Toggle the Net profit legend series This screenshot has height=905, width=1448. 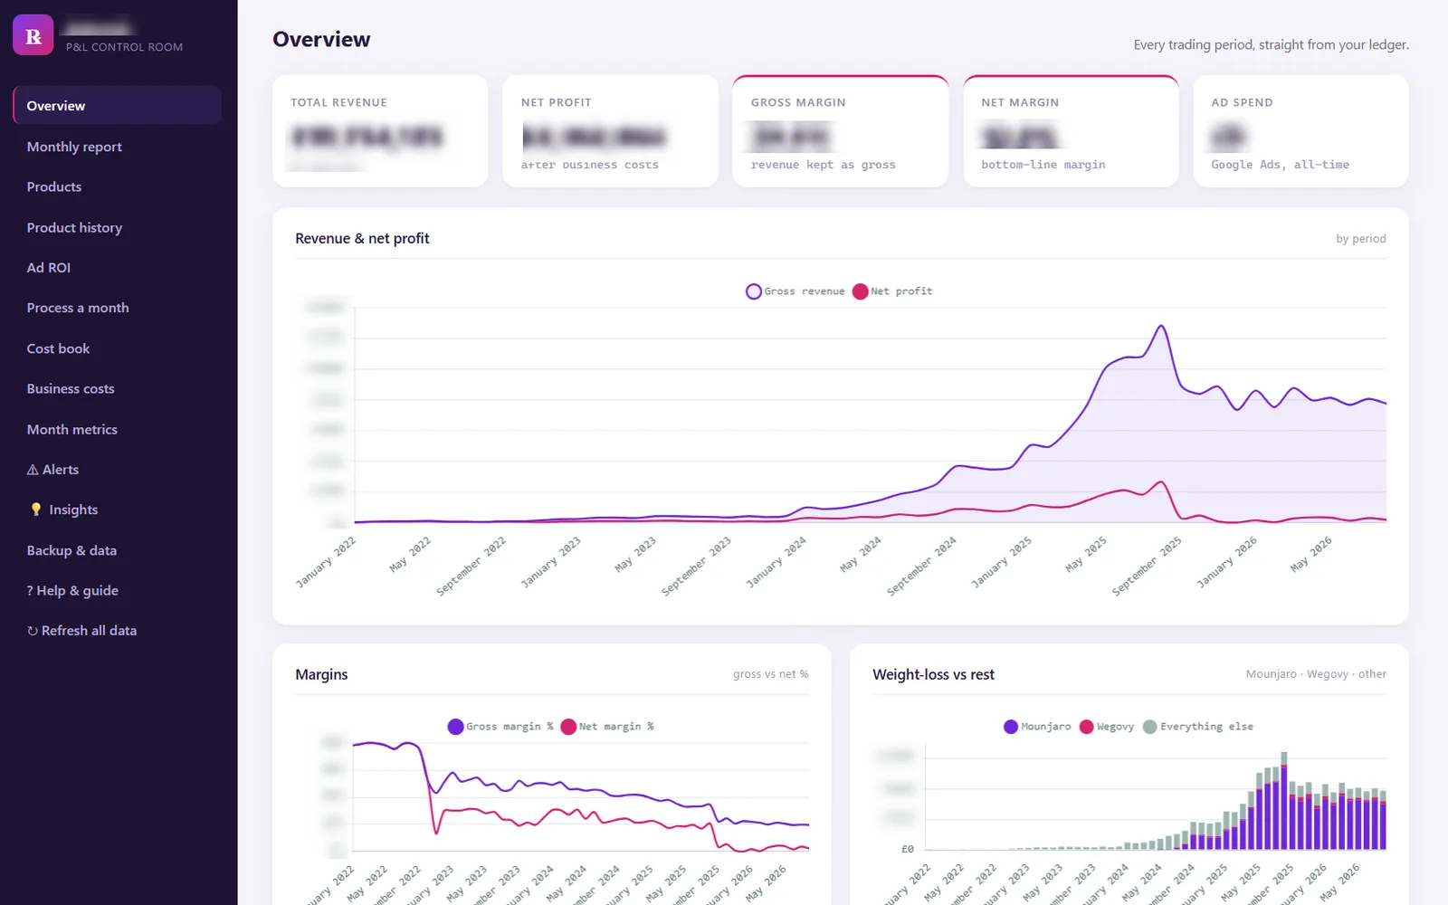coord(892,291)
